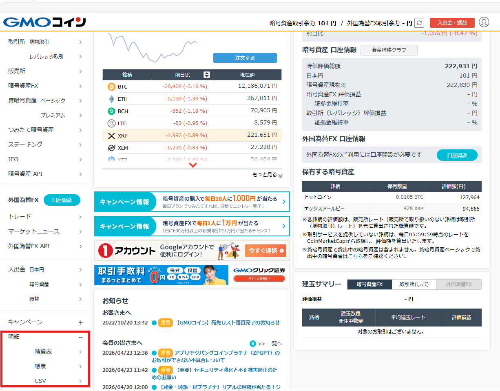The image size is (500, 391).
Task: Open ジパングコインプラチナ trading issue notice
Action: coord(216,357)
